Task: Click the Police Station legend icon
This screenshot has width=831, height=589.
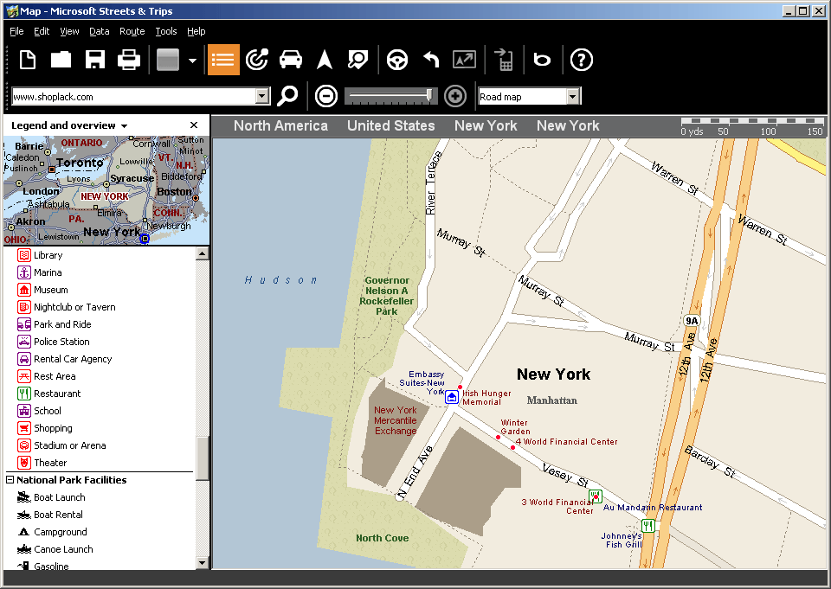Action: tap(24, 342)
